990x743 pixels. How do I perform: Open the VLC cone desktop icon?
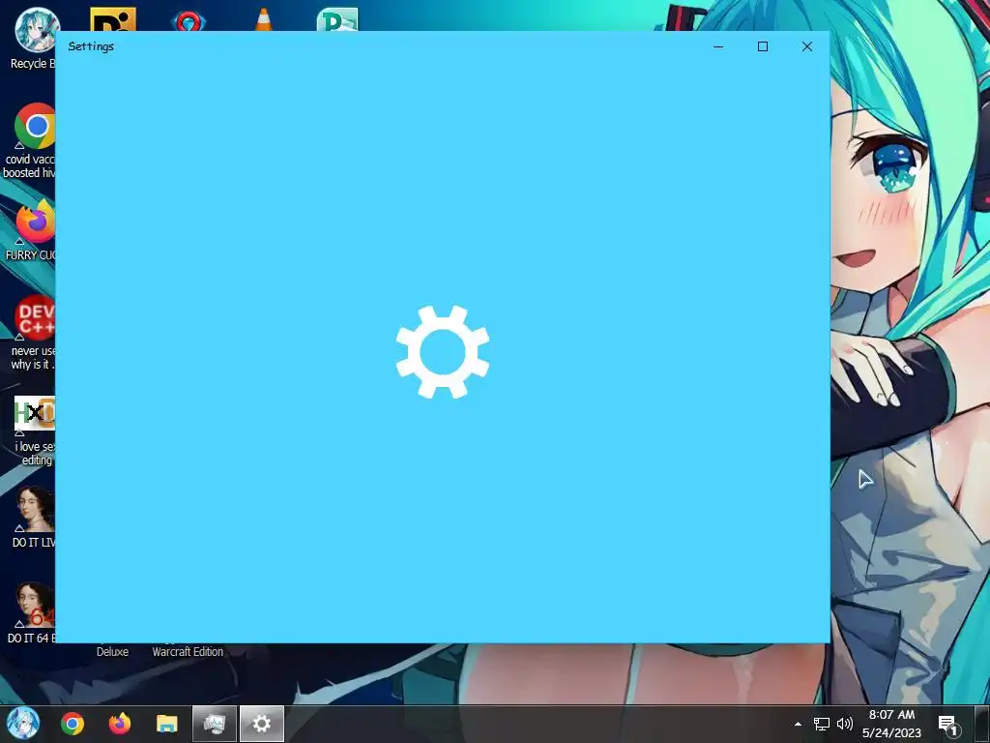[264, 19]
